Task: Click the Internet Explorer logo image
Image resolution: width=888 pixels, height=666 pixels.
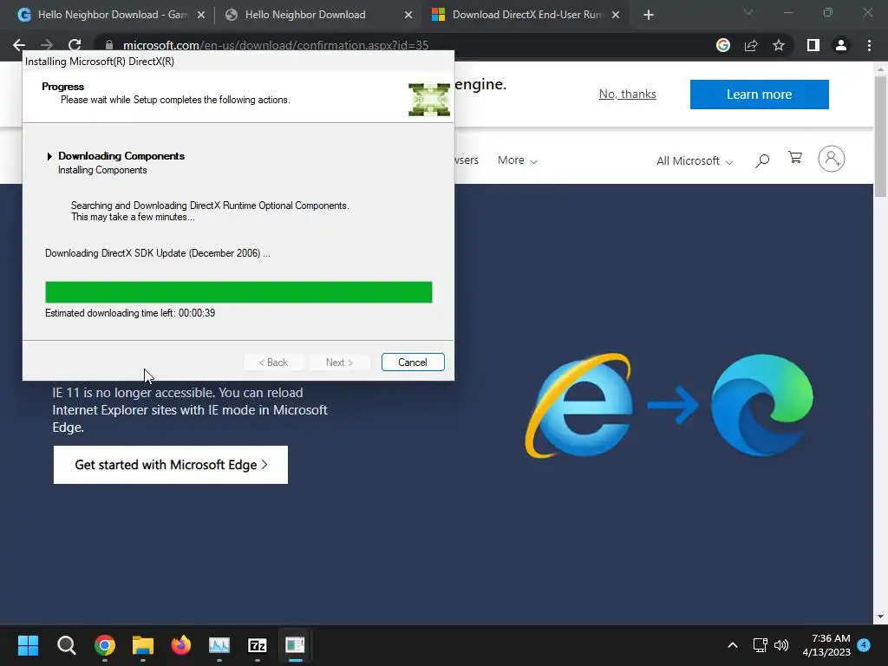Action: coord(580,406)
